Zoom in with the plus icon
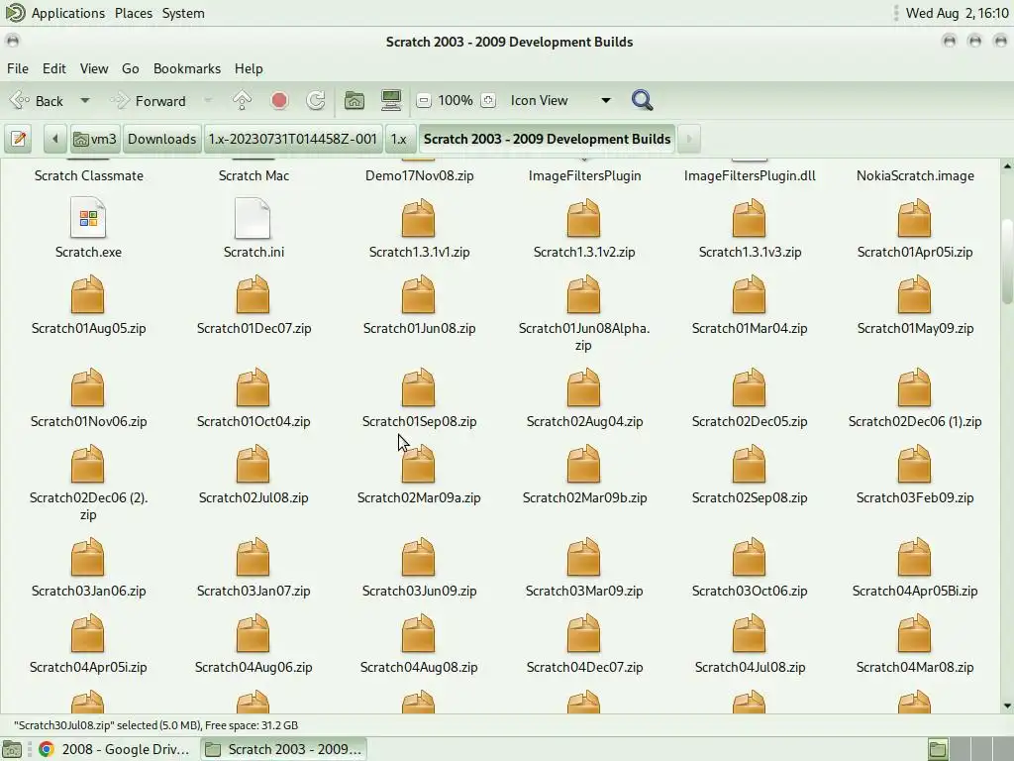 pyautogui.click(x=488, y=100)
